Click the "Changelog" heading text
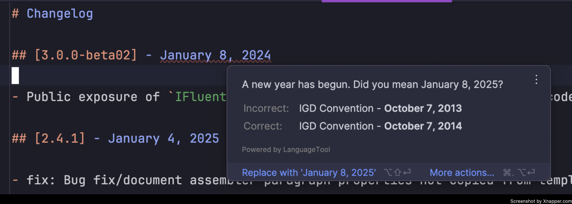The width and height of the screenshot is (572, 204). click(x=59, y=14)
